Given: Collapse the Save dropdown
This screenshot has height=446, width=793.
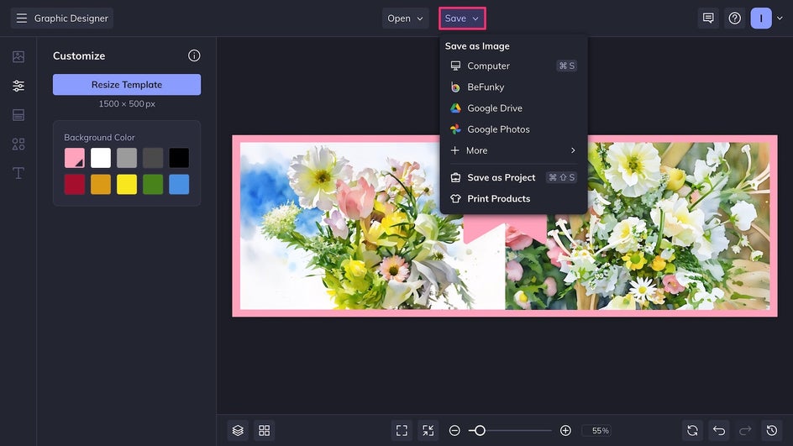Looking at the screenshot, I should [x=462, y=18].
